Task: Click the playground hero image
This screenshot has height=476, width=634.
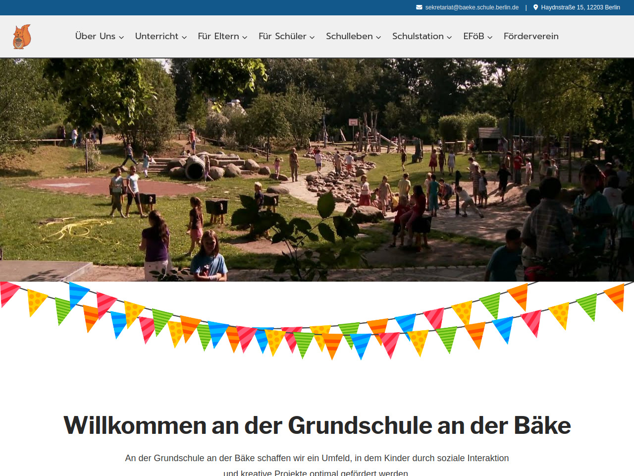Action: 317,170
